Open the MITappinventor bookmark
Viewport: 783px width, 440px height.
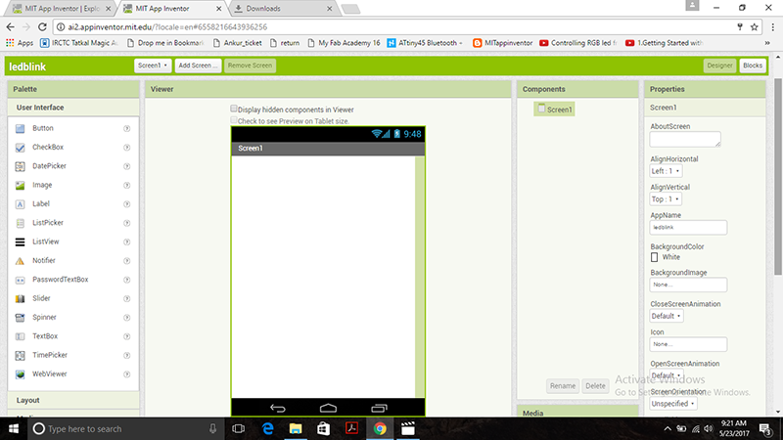(502, 43)
